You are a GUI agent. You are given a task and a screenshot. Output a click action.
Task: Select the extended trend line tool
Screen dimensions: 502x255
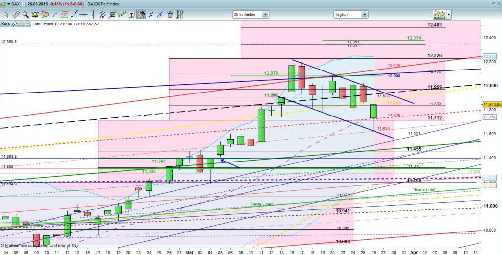[74, 14]
